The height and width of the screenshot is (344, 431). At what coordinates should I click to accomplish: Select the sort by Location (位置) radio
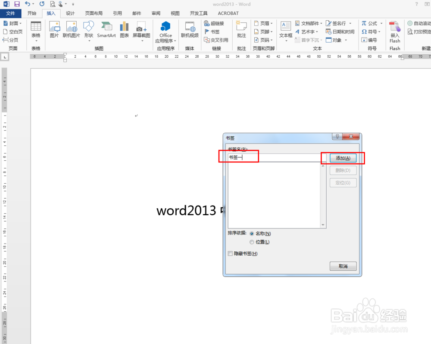click(252, 242)
